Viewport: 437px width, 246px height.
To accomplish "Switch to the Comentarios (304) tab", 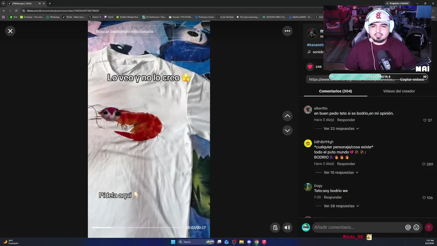I will click(335, 91).
